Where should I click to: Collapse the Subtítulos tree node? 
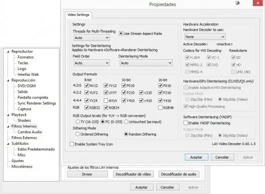click(x=8, y=144)
